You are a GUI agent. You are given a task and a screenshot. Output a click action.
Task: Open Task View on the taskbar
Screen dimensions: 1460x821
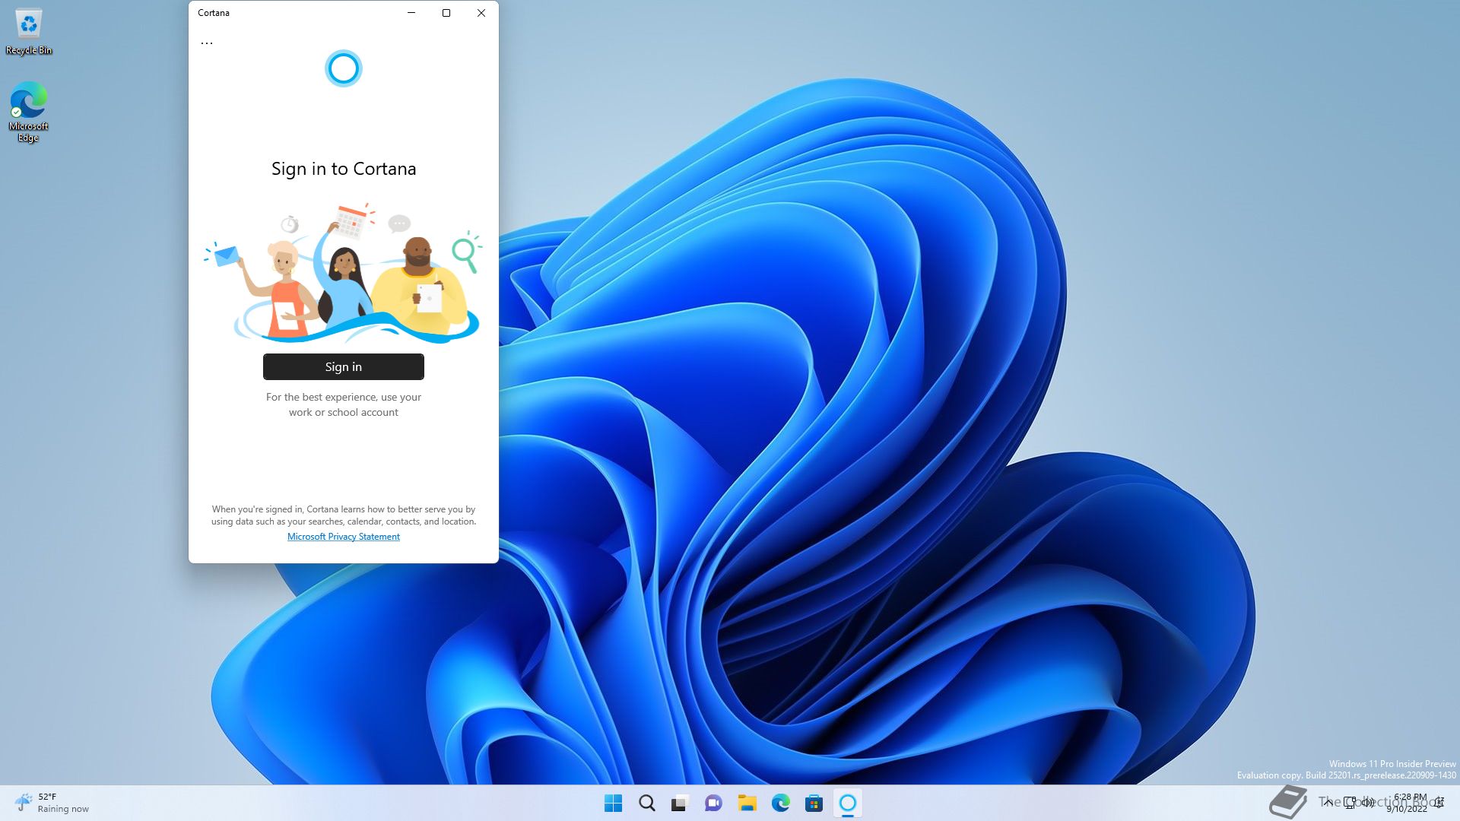[680, 803]
